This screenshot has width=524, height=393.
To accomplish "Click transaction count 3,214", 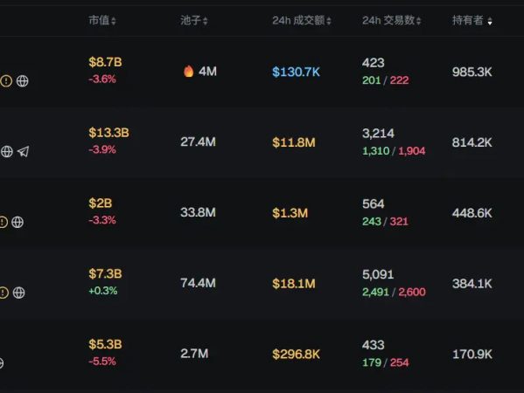I will (x=378, y=134).
